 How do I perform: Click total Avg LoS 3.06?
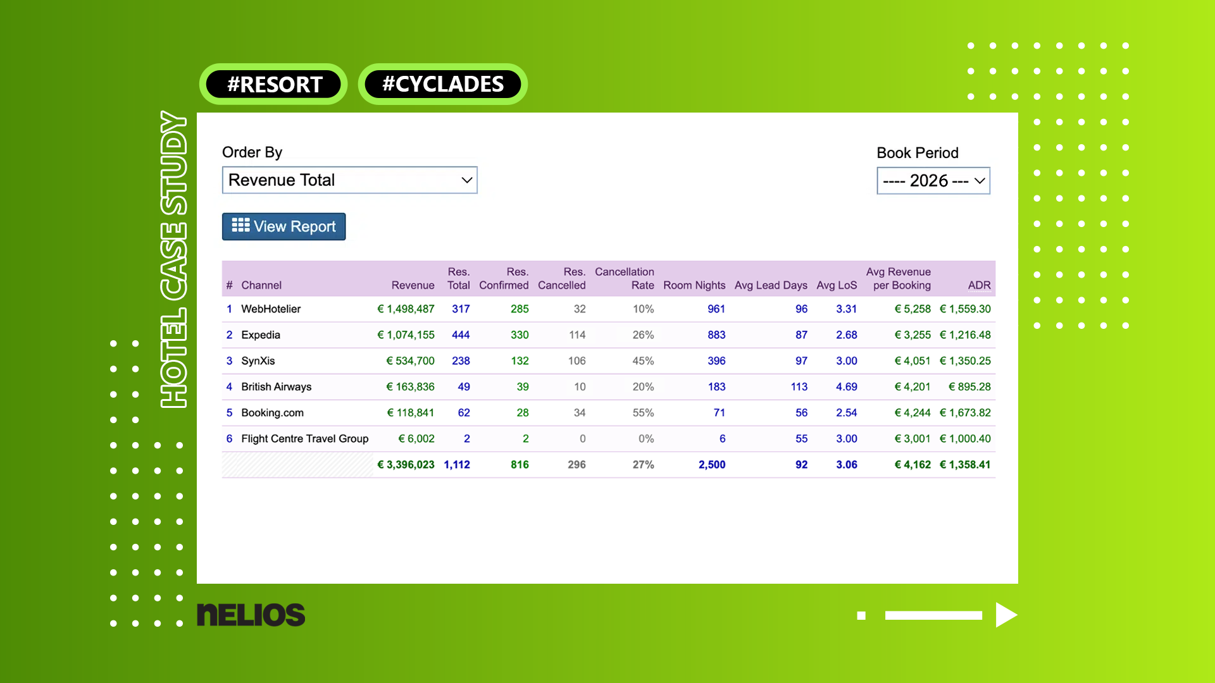[x=846, y=465]
